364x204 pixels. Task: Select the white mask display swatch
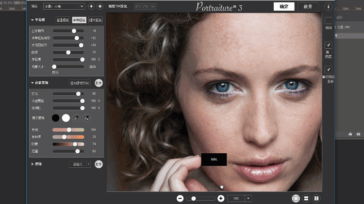tap(66, 118)
